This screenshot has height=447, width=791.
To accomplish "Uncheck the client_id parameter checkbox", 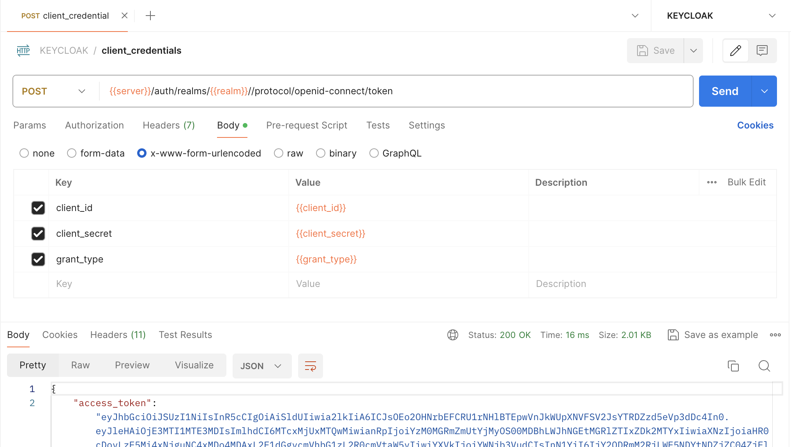I will [x=38, y=208].
